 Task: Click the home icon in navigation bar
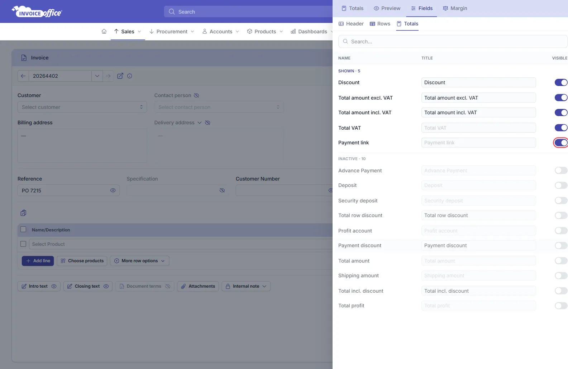[x=104, y=32]
